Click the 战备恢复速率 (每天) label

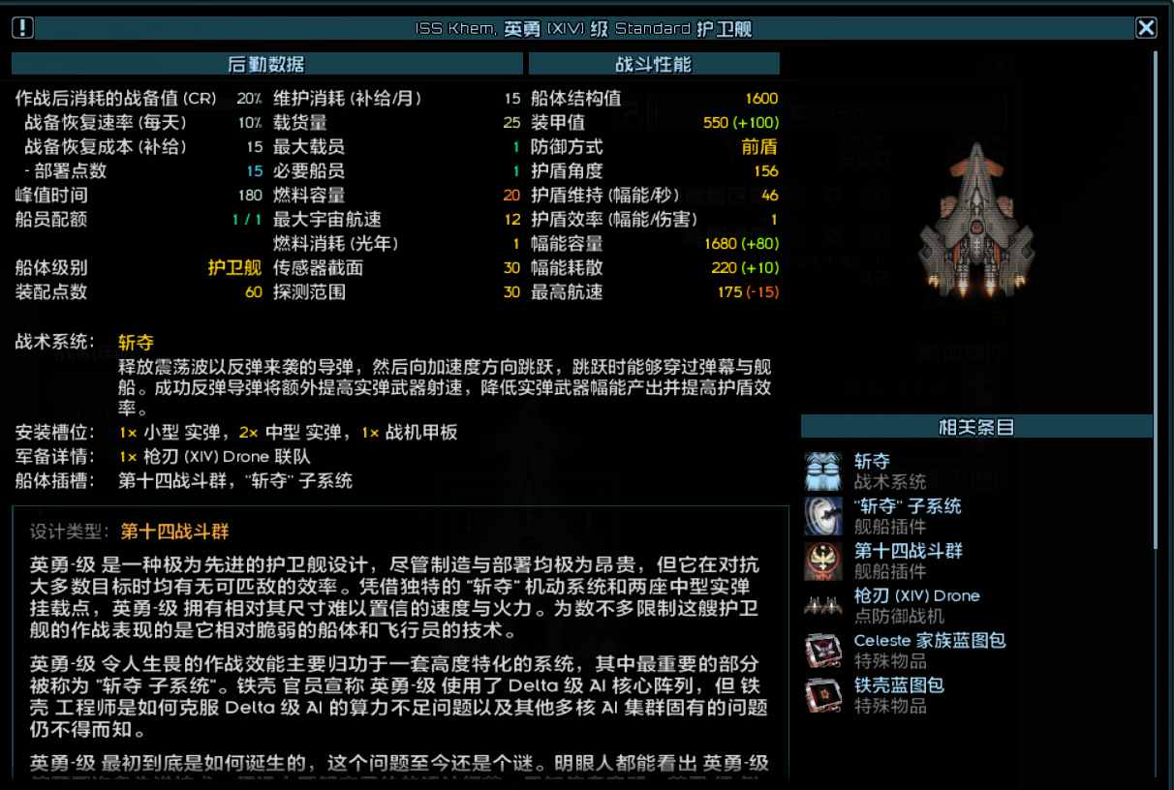click(106, 123)
